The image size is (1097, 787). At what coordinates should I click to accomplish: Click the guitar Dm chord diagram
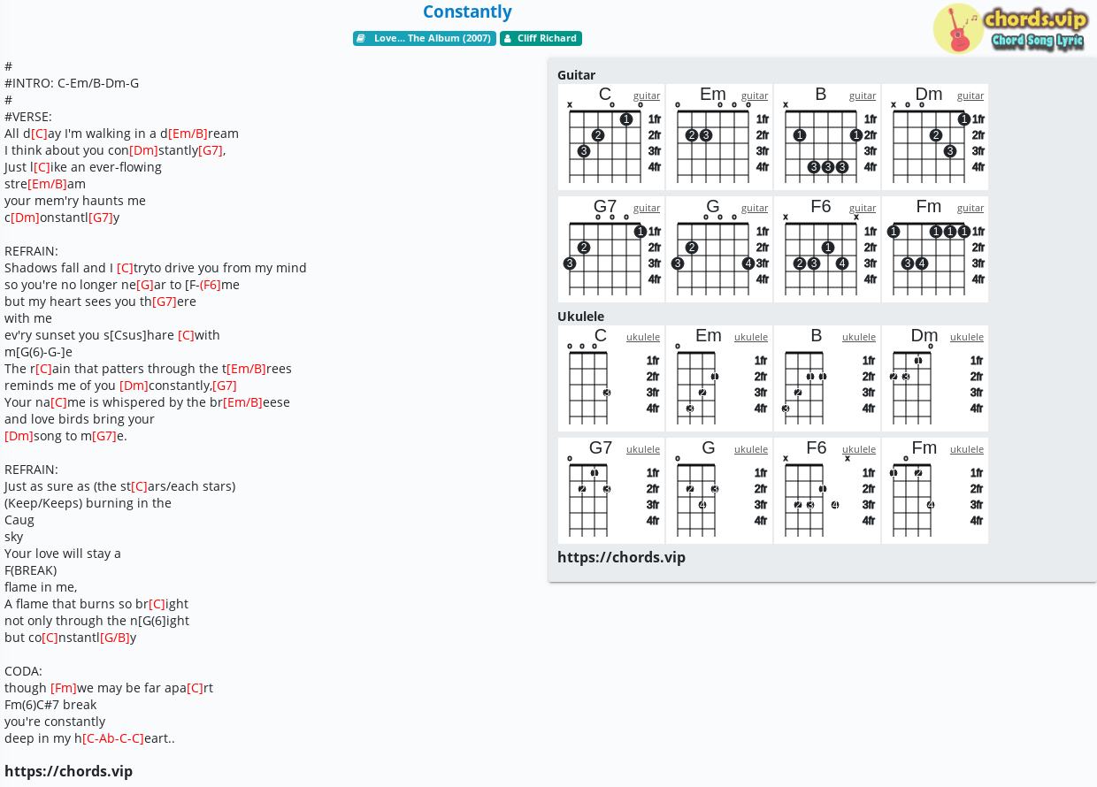(x=935, y=137)
